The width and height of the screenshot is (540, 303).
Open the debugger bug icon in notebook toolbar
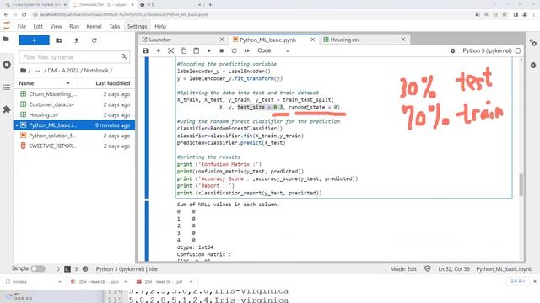click(452, 50)
